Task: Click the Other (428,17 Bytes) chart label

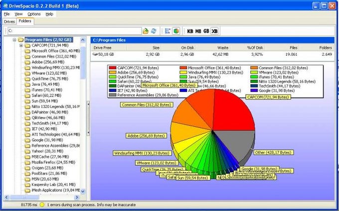Action: click(274, 153)
